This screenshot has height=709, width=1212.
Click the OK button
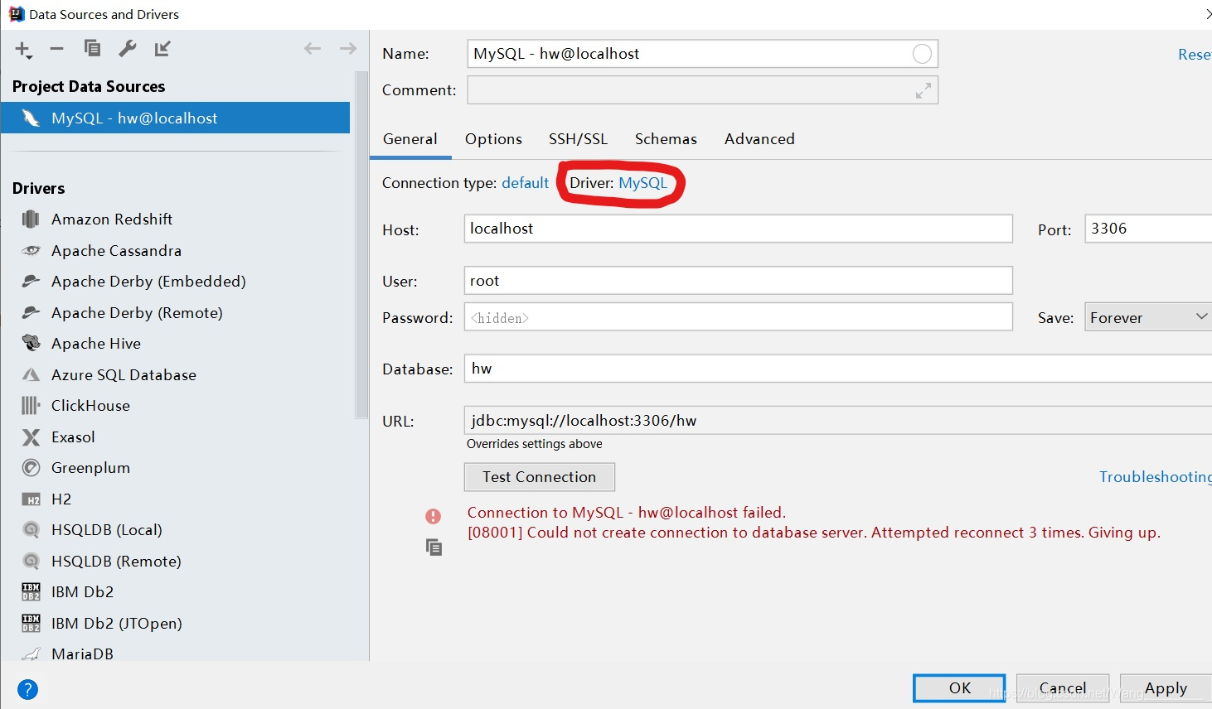(959, 688)
